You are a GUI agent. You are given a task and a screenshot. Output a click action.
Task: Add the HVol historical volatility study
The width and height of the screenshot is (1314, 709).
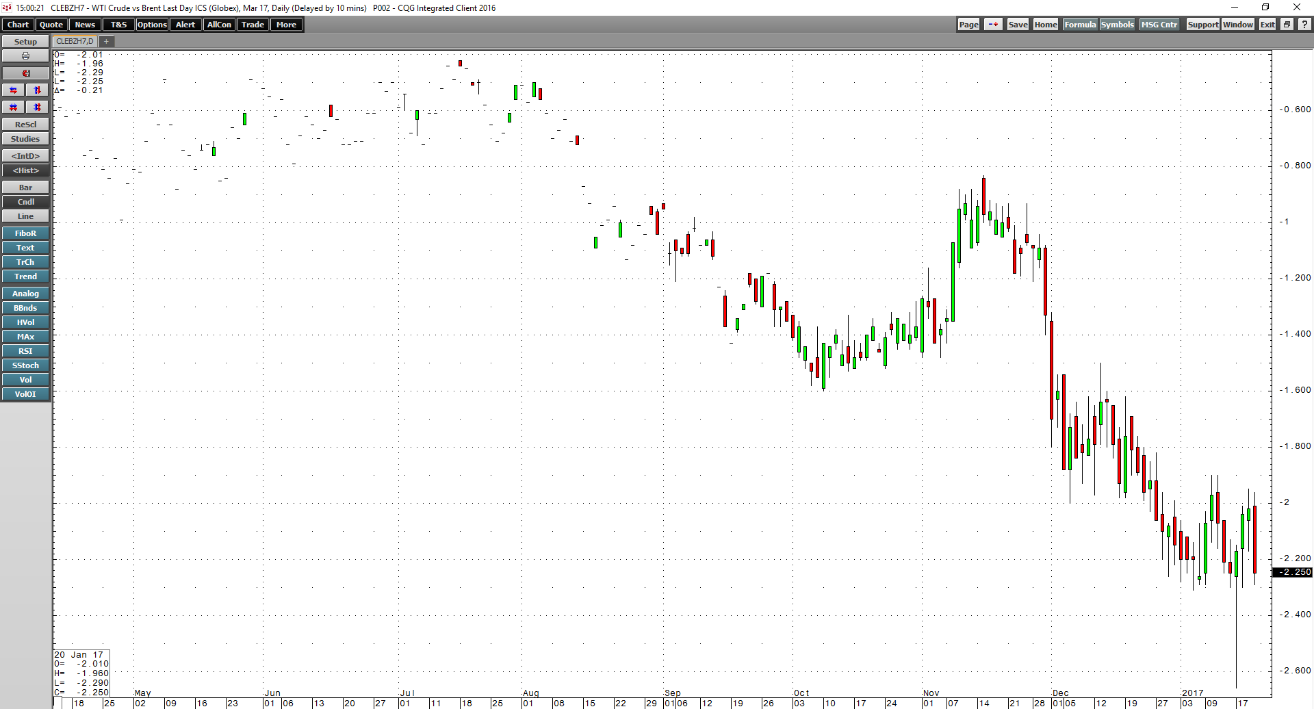25,322
